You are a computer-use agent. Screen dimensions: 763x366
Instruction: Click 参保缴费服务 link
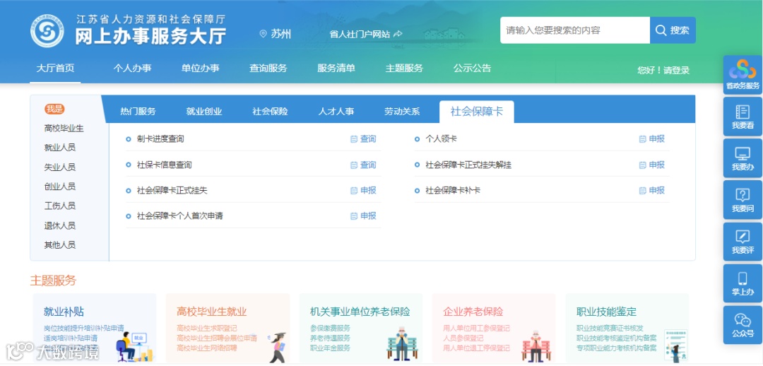tap(330, 328)
